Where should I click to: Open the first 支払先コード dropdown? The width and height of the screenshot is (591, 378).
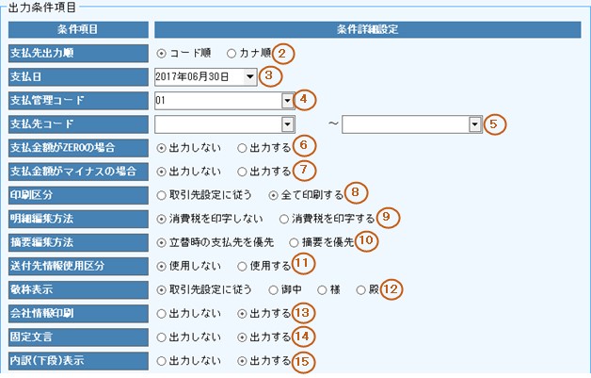tap(286, 123)
